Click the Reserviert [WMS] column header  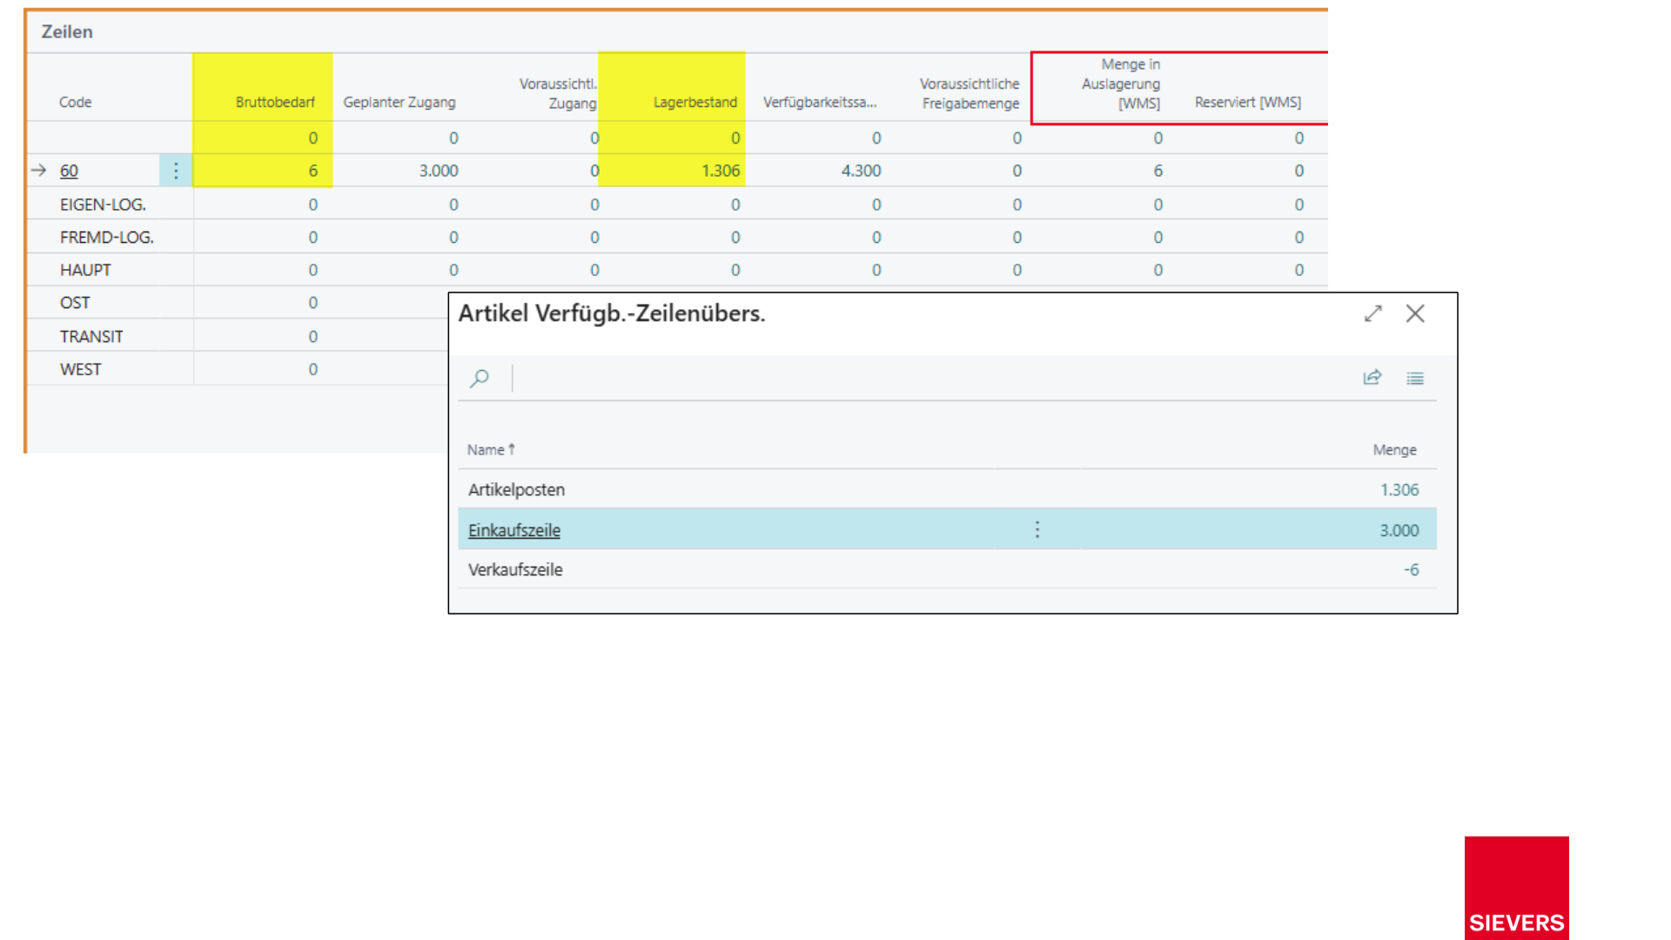pyautogui.click(x=1248, y=102)
